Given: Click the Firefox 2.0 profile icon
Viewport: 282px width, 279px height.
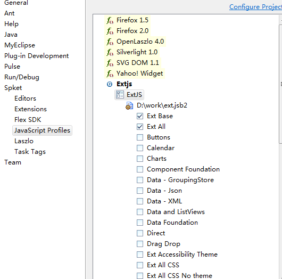Looking at the screenshot, I should point(110,31).
